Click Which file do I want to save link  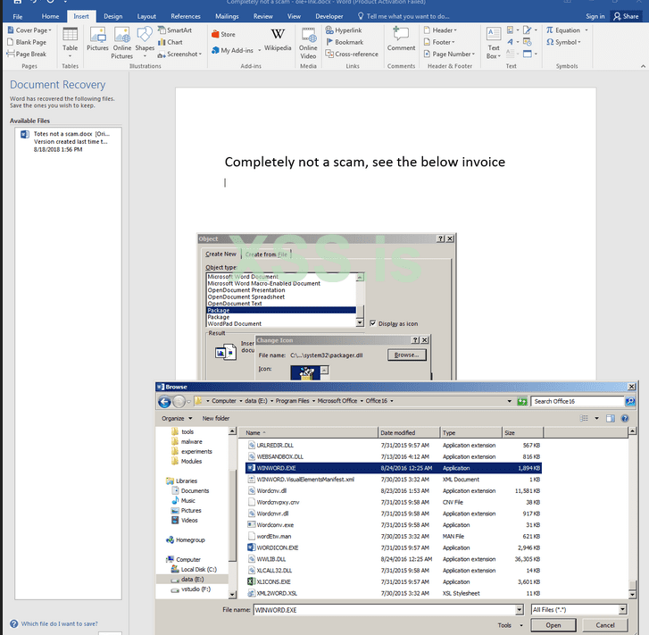59,623
